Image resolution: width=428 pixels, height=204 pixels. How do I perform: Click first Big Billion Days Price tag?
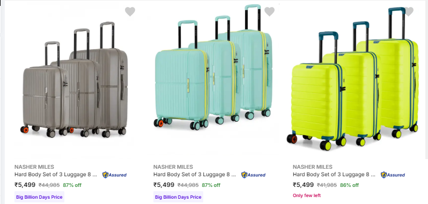click(39, 197)
